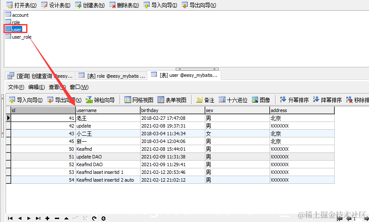Open the 窗口(W) menu
369x222 pixels.
(x=79, y=87)
